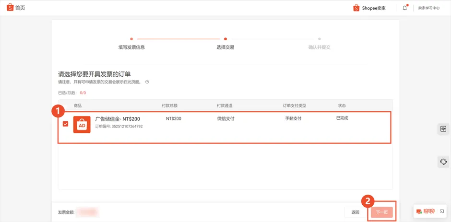Click the 下一页 next button
The image size is (451, 222).
coord(382,212)
